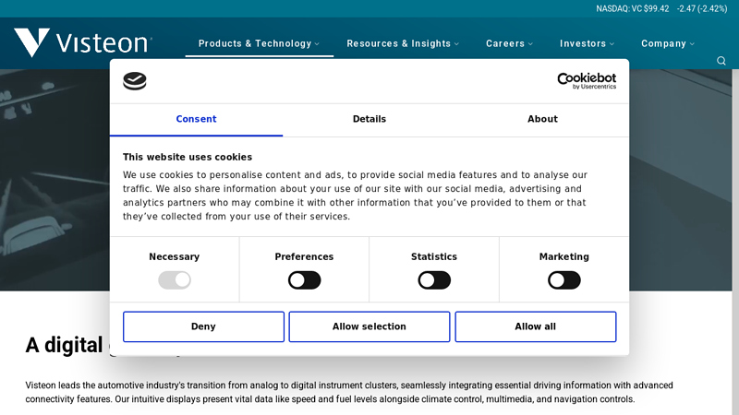Viewport: 739px width, 415px height.
Task: Click the Statistics category label
Action: (434, 257)
